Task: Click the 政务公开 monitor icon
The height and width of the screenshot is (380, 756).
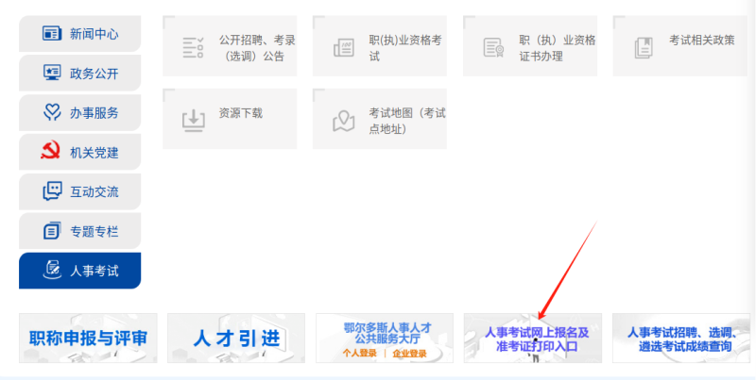Action: 52,74
